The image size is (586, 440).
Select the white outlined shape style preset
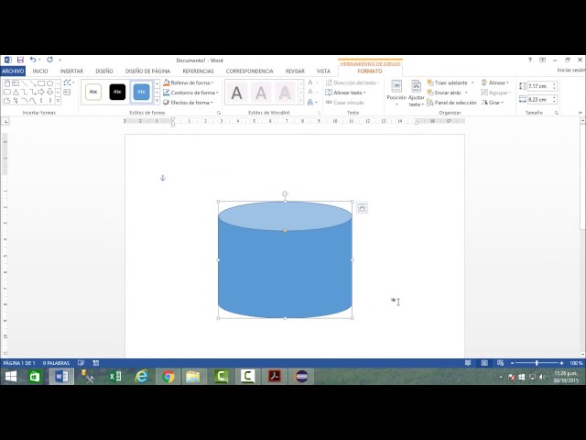93,92
